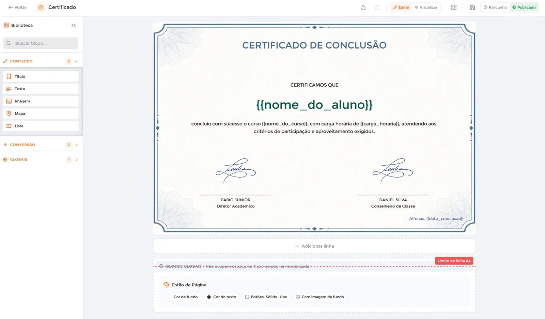Add the Título block
The width and height of the screenshot is (545, 319).
(x=41, y=77)
